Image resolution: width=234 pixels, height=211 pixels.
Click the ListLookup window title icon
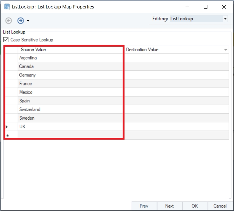tap(7, 7)
